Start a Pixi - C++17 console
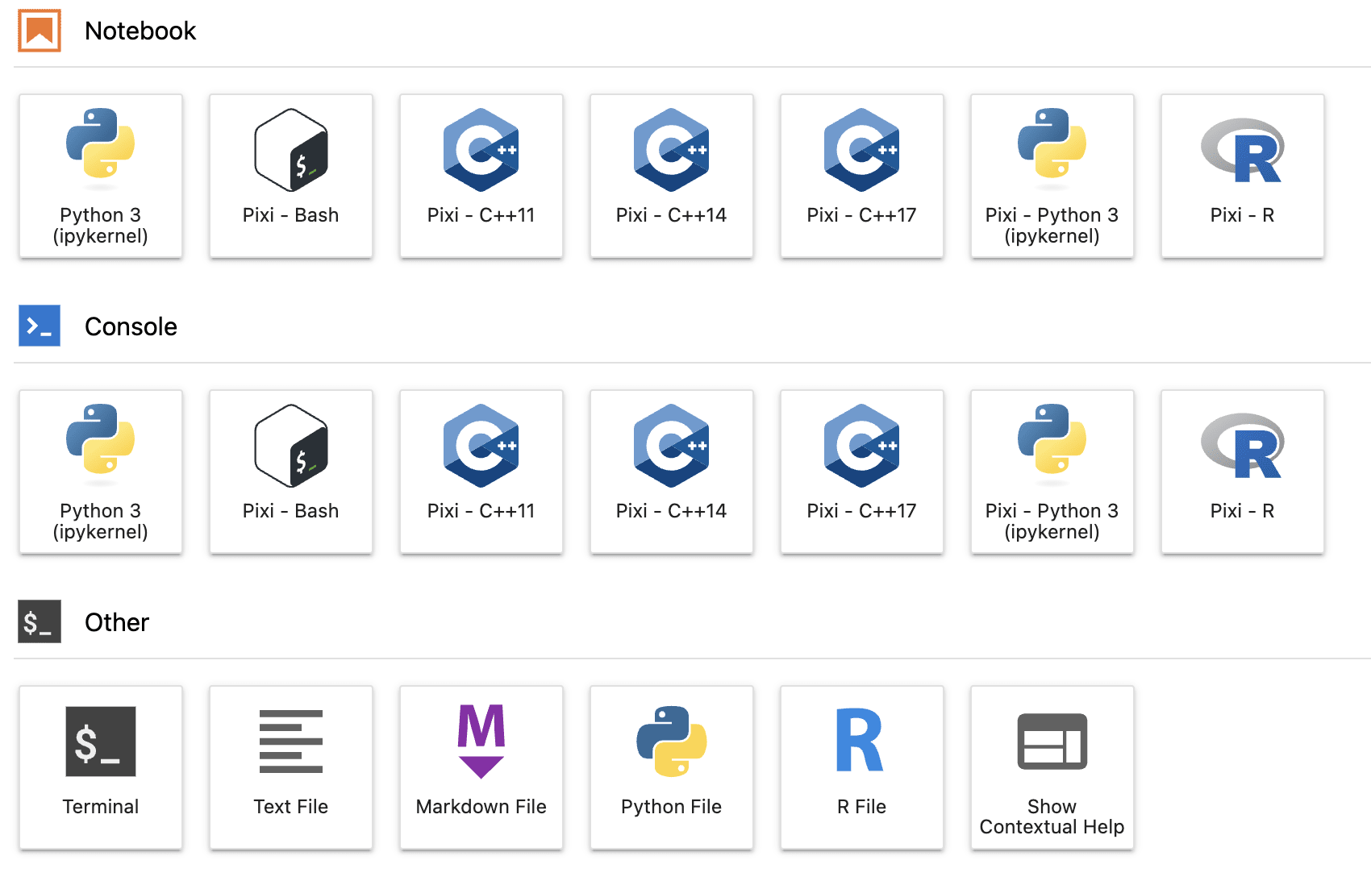Screen dimensions: 1371x885 click(862, 472)
